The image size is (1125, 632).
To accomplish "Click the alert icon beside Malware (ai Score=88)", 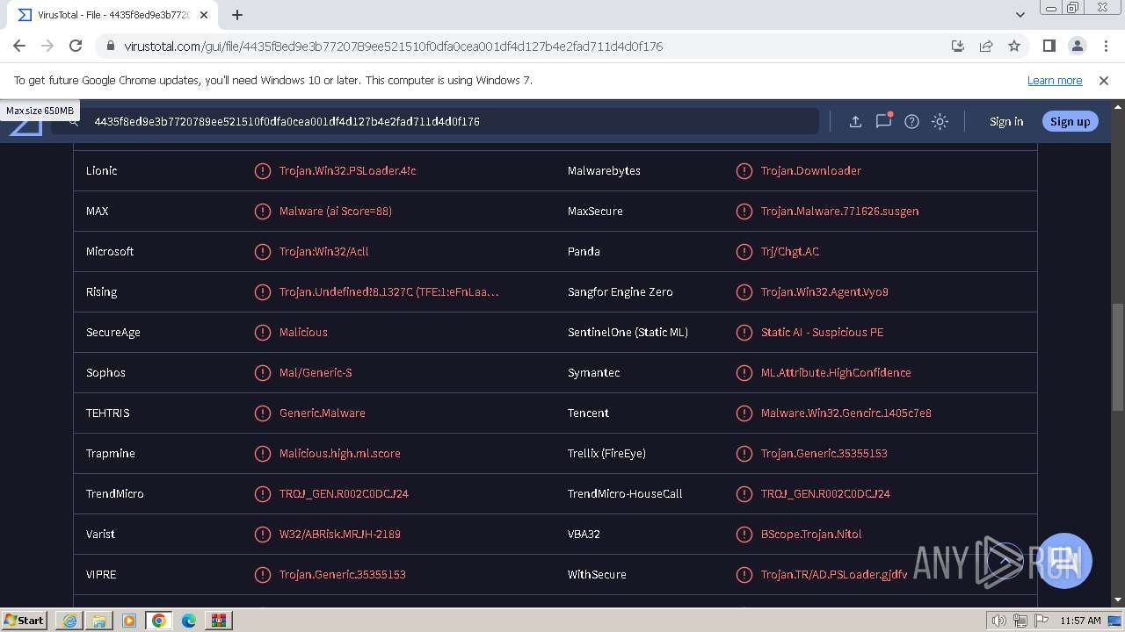I will click(x=262, y=211).
